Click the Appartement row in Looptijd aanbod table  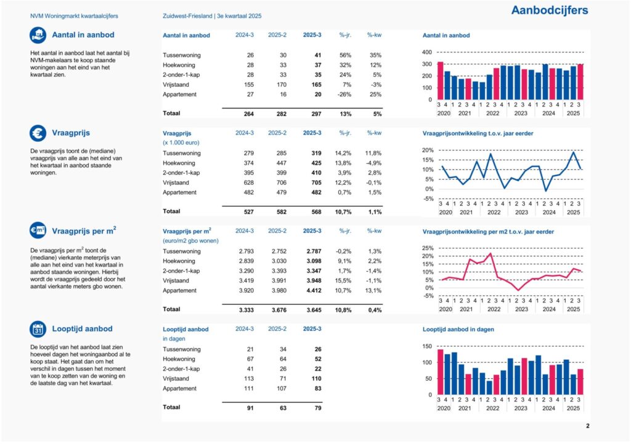(x=180, y=388)
